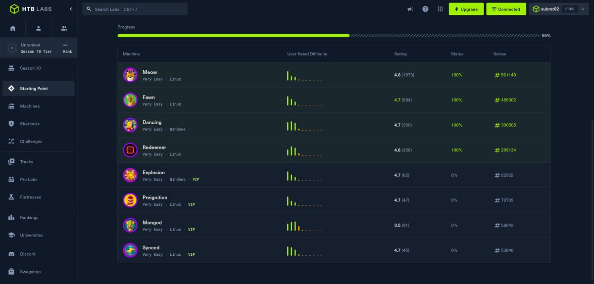This screenshot has width=594, height=284.
Task: Click the Upgrade button
Action: 466,9
